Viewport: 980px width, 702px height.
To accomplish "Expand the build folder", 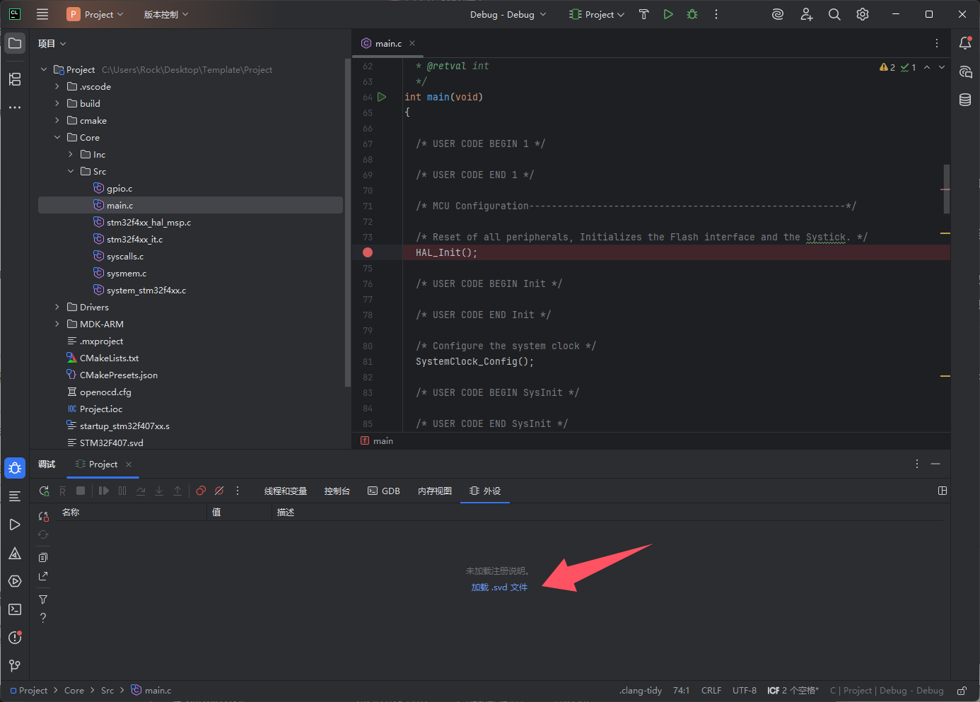I will tap(57, 103).
